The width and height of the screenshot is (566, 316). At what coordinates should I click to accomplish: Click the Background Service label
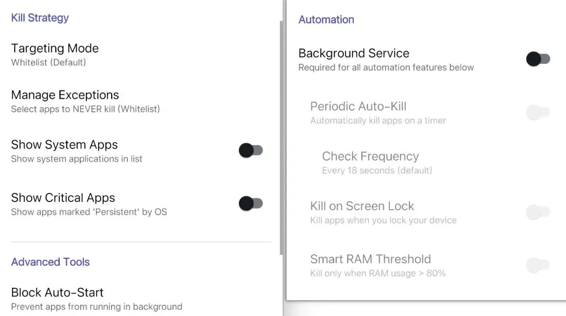point(354,53)
